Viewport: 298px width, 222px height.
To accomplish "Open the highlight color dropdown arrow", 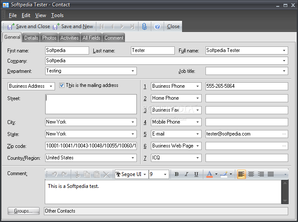I will (x=231, y=174).
